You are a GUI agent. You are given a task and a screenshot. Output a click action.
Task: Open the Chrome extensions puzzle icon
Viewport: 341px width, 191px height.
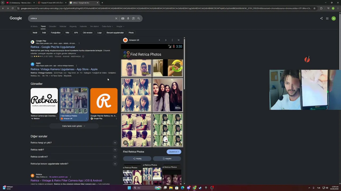(321, 8)
